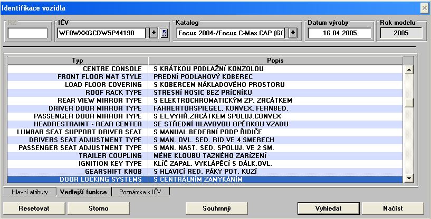The height and width of the screenshot is (219, 431).
Task: Close the Identifikace vozidla window
Action: pyautogui.click(x=424, y=7)
